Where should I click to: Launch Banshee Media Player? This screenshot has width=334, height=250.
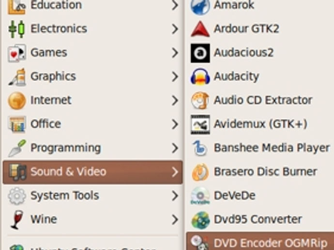click(x=260, y=148)
